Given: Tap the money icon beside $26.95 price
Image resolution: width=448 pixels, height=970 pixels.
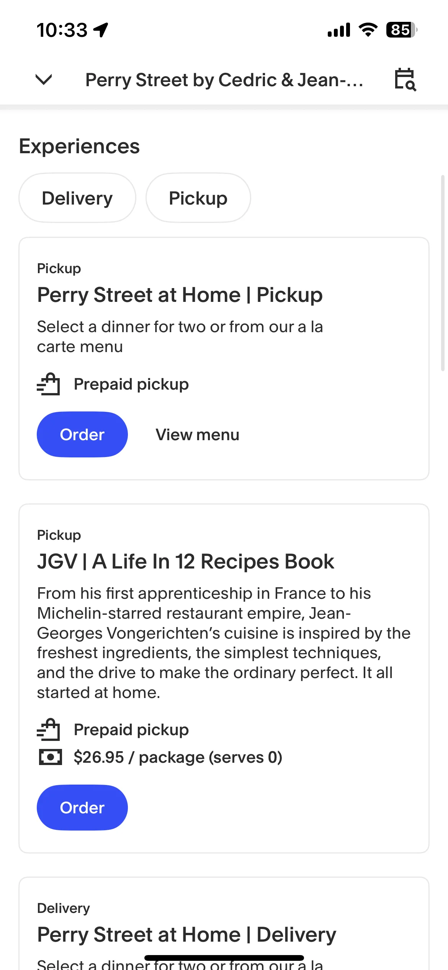Looking at the screenshot, I should (50, 757).
